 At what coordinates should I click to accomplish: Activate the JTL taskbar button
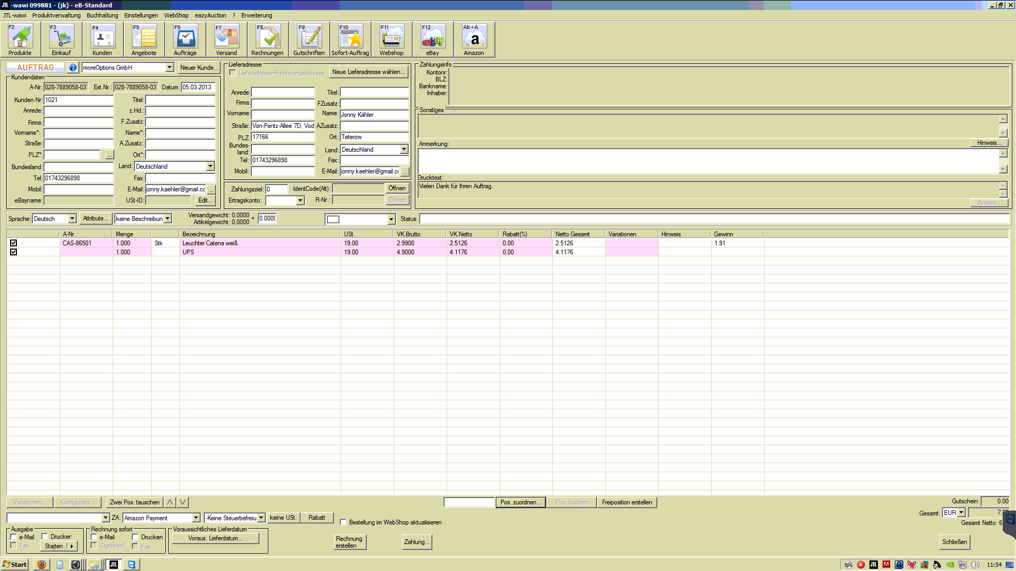(x=114, y=565)
